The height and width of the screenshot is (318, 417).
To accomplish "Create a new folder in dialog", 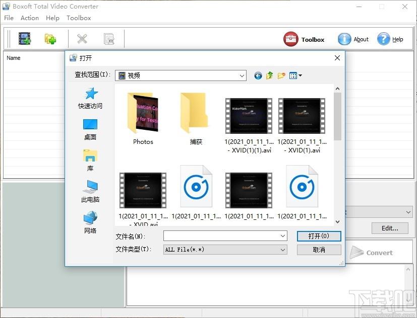I will point(281,75).
